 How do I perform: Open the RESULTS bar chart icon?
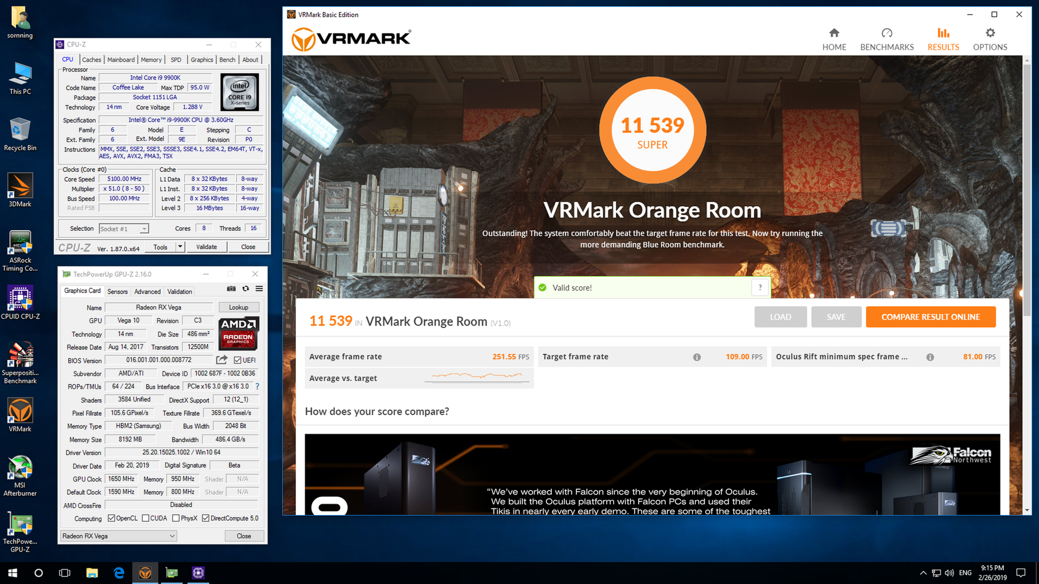pyautogui.click(x=943, y=33)
